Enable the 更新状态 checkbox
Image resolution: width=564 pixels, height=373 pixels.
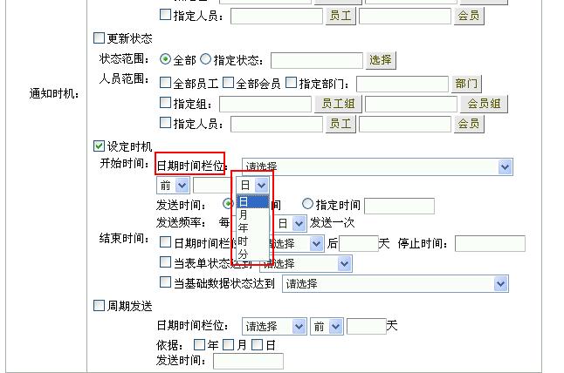[99, 38]
